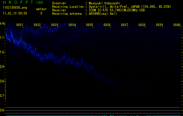Click frequency axis label 0.6
Viewport: 183px width, 116px height.
(x=2, y=110)
